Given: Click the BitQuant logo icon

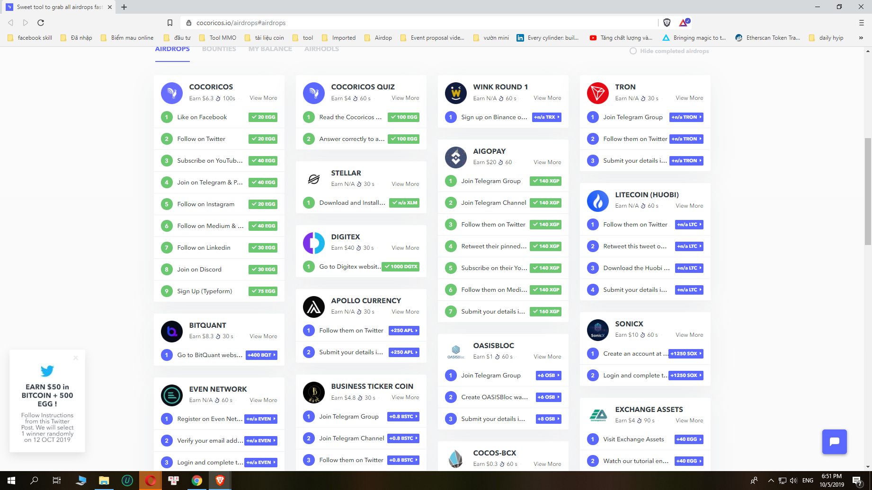Looking at the screenshot, I should pyautogui.click(x=171, y=332).
